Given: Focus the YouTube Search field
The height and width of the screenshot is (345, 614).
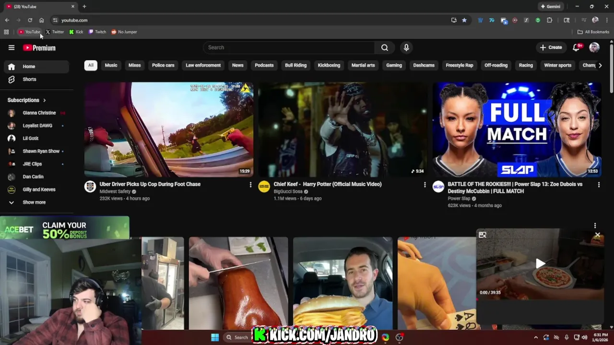Looking at the screenshot, I should tap(289, 47).
